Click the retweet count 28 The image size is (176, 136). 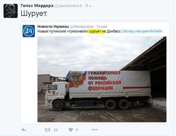55,130
